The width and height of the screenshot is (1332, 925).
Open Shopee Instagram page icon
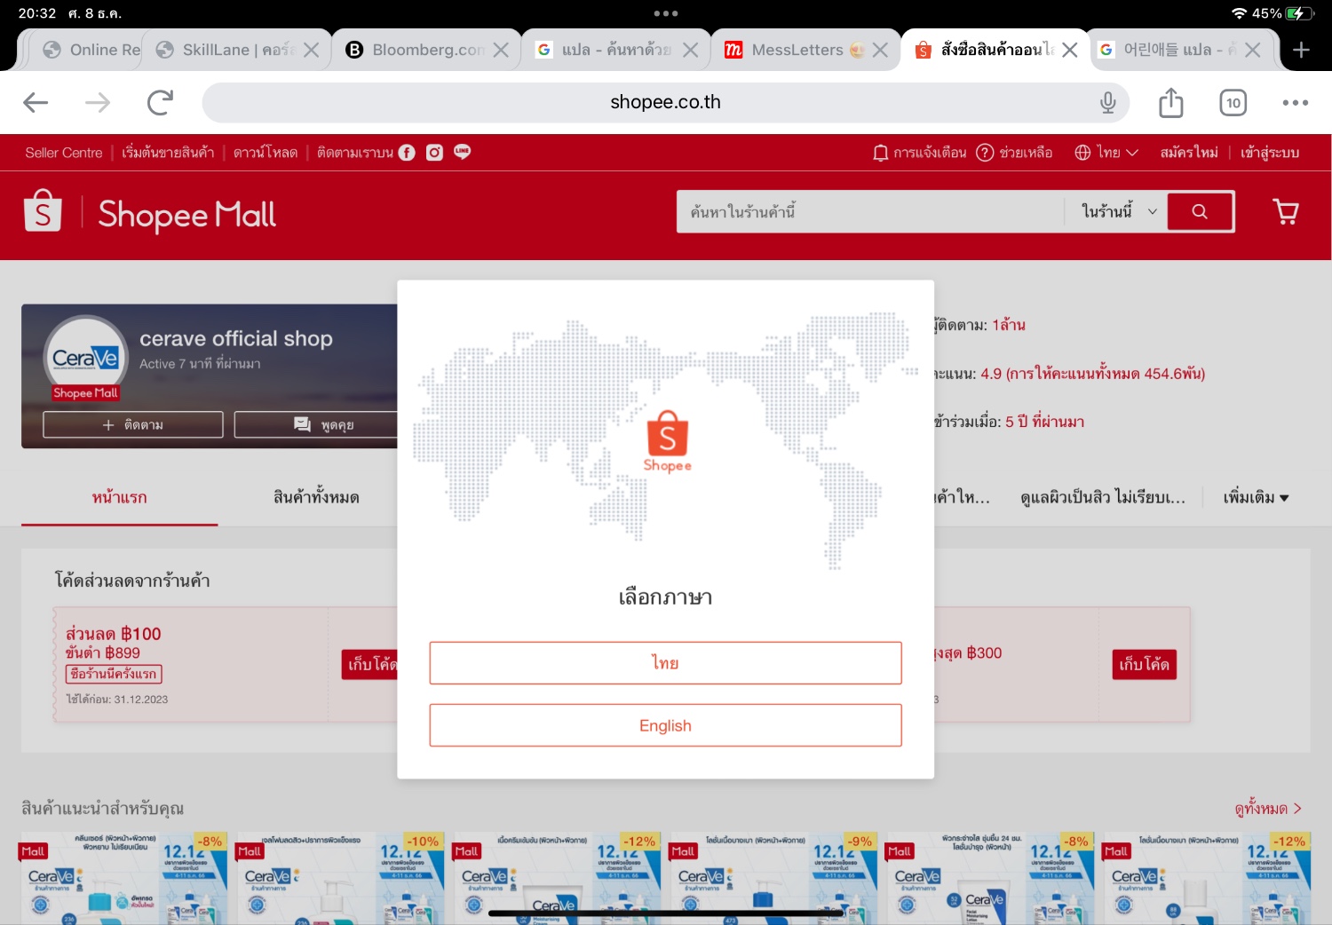tap(434, 153)
